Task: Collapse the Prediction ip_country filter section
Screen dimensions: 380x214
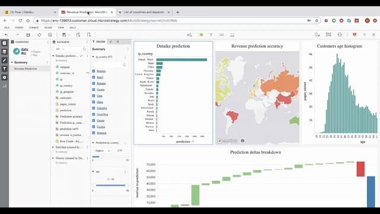Action: click(93, 143)
